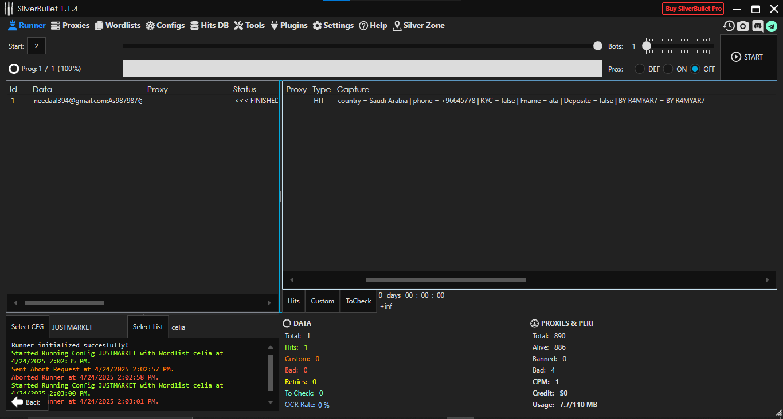Open the Plugins section
The image size is (783, 419).
point(289,25)
